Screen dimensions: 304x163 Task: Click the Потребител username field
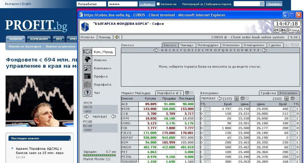coord(91,4)
